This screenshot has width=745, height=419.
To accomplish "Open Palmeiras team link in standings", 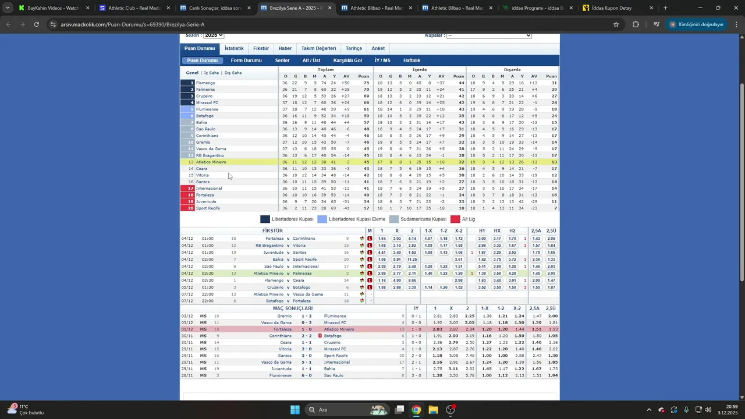I will 205,90.
